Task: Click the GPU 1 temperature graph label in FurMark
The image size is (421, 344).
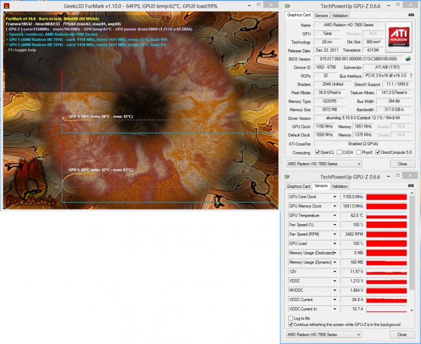Action: pyautogui.click(x=101, y=170)
